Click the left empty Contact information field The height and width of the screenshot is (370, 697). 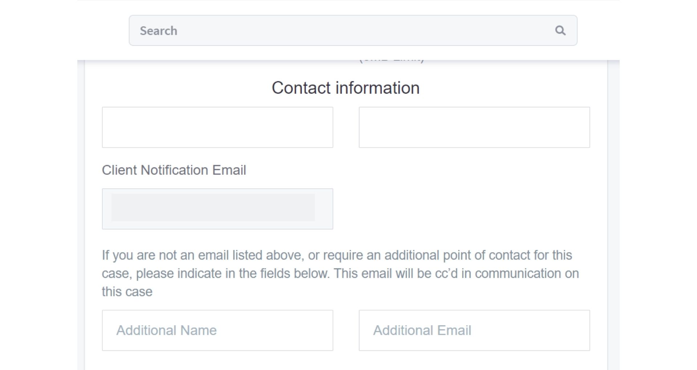coord(217,127)
